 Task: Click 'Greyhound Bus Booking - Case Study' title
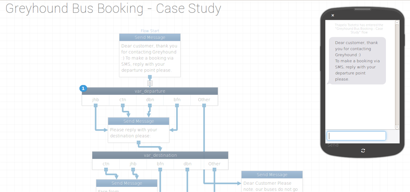tap(113, 8)
